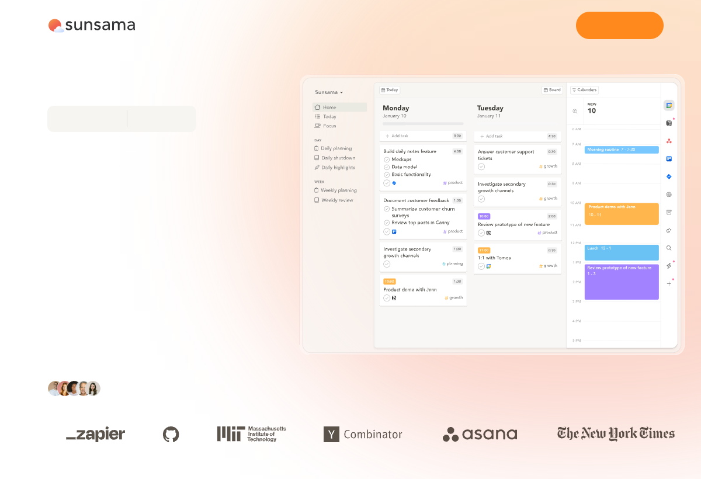This screenshot has height=479, width=701.
Task: Click 4:00 estimate on Build daily notes feature
Action: [x=457, y=151]
